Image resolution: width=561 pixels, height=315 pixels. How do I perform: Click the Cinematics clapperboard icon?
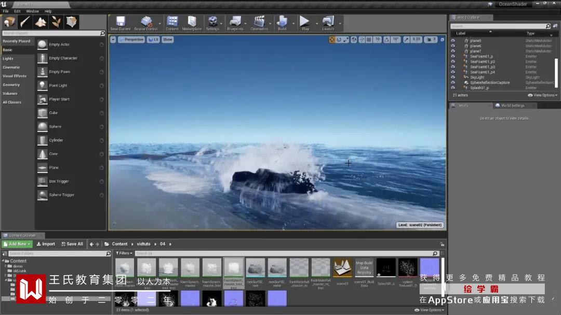coord(259,22)
